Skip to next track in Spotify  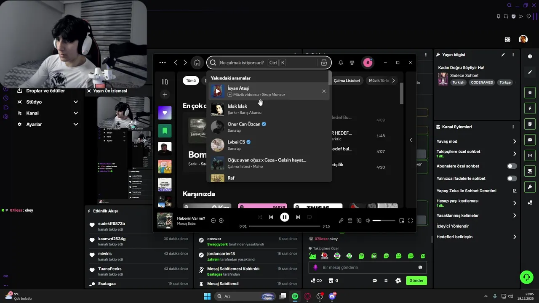[298, 217]
